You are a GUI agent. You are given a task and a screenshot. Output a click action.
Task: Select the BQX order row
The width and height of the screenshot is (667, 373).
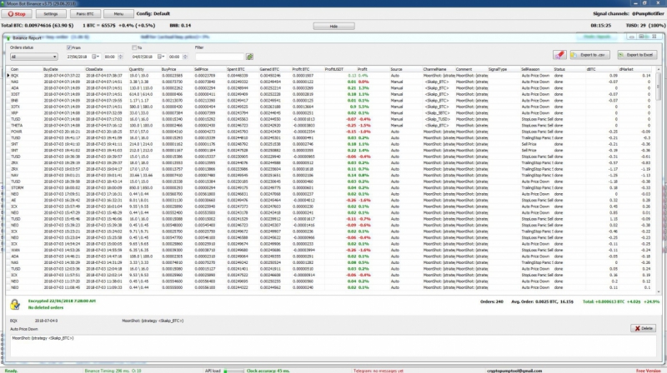330,76
